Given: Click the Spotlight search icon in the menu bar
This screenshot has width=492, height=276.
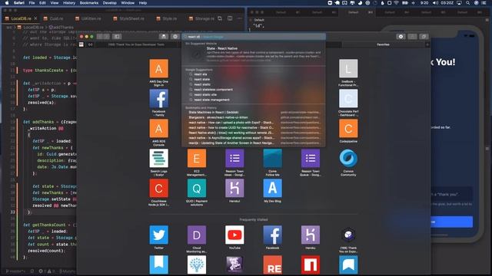Looking at the screenshot, I should pos(468,3).
